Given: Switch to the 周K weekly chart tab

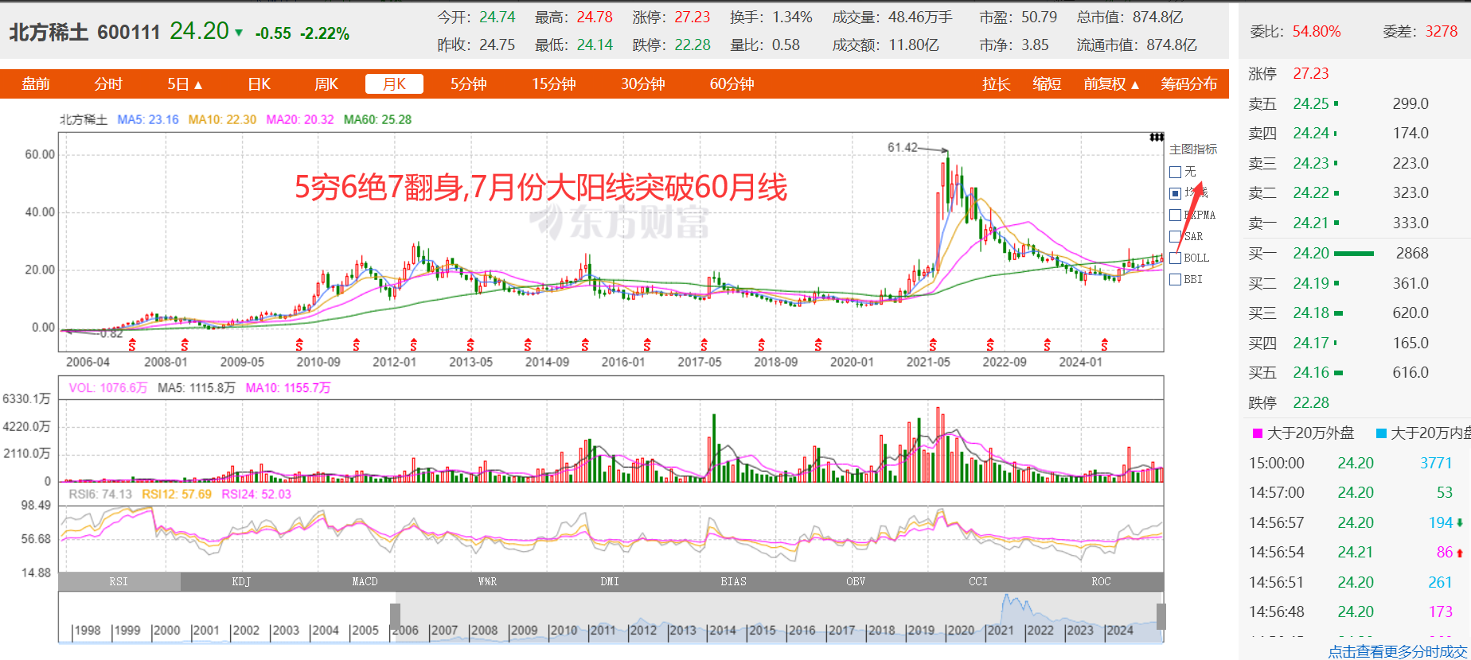Looking at the screenshot, I should coord(326,84).
